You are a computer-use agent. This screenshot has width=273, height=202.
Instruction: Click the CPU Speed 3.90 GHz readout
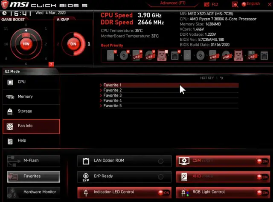[x=131, y=15]
